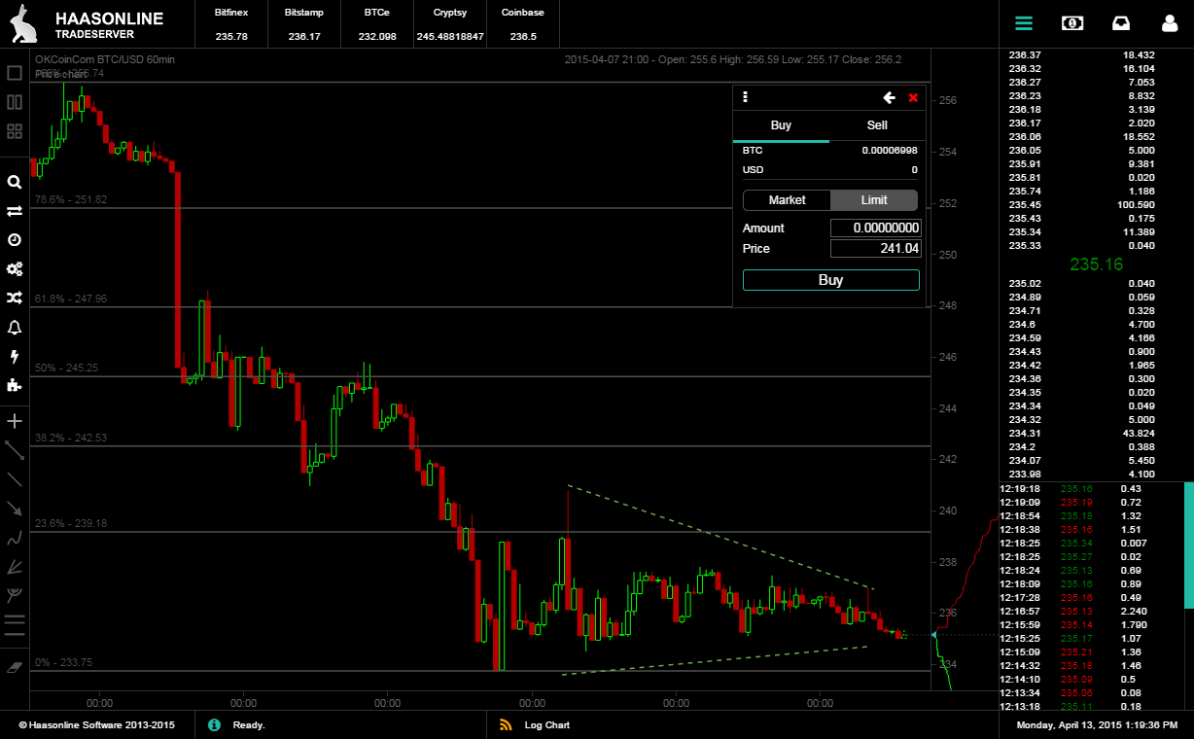Click the 50% - 245.25 Fibonacci label
The image size is (1194, 739).
pos(67,368)
